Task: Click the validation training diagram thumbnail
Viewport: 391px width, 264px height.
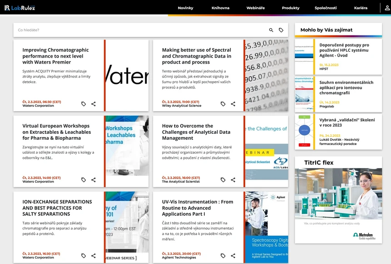Action: 304,132
